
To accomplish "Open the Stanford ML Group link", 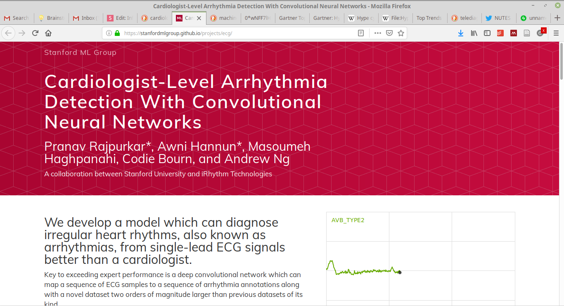I will [x=80, y=52].
